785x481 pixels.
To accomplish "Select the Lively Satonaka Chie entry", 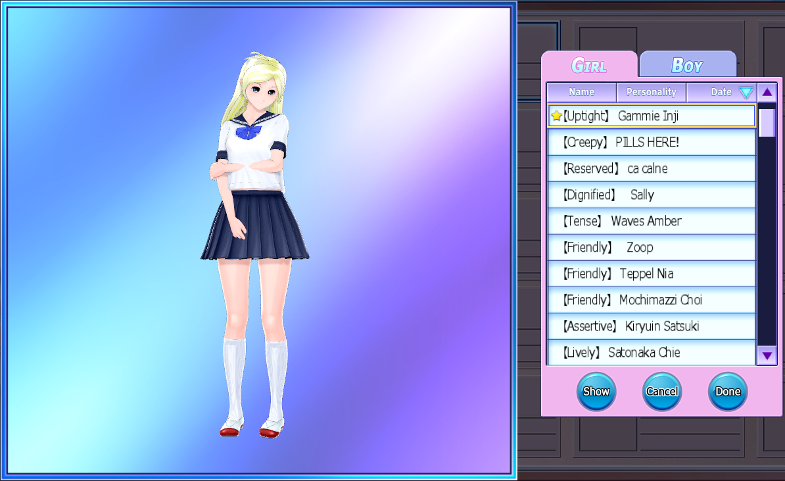I will point(652,352).
